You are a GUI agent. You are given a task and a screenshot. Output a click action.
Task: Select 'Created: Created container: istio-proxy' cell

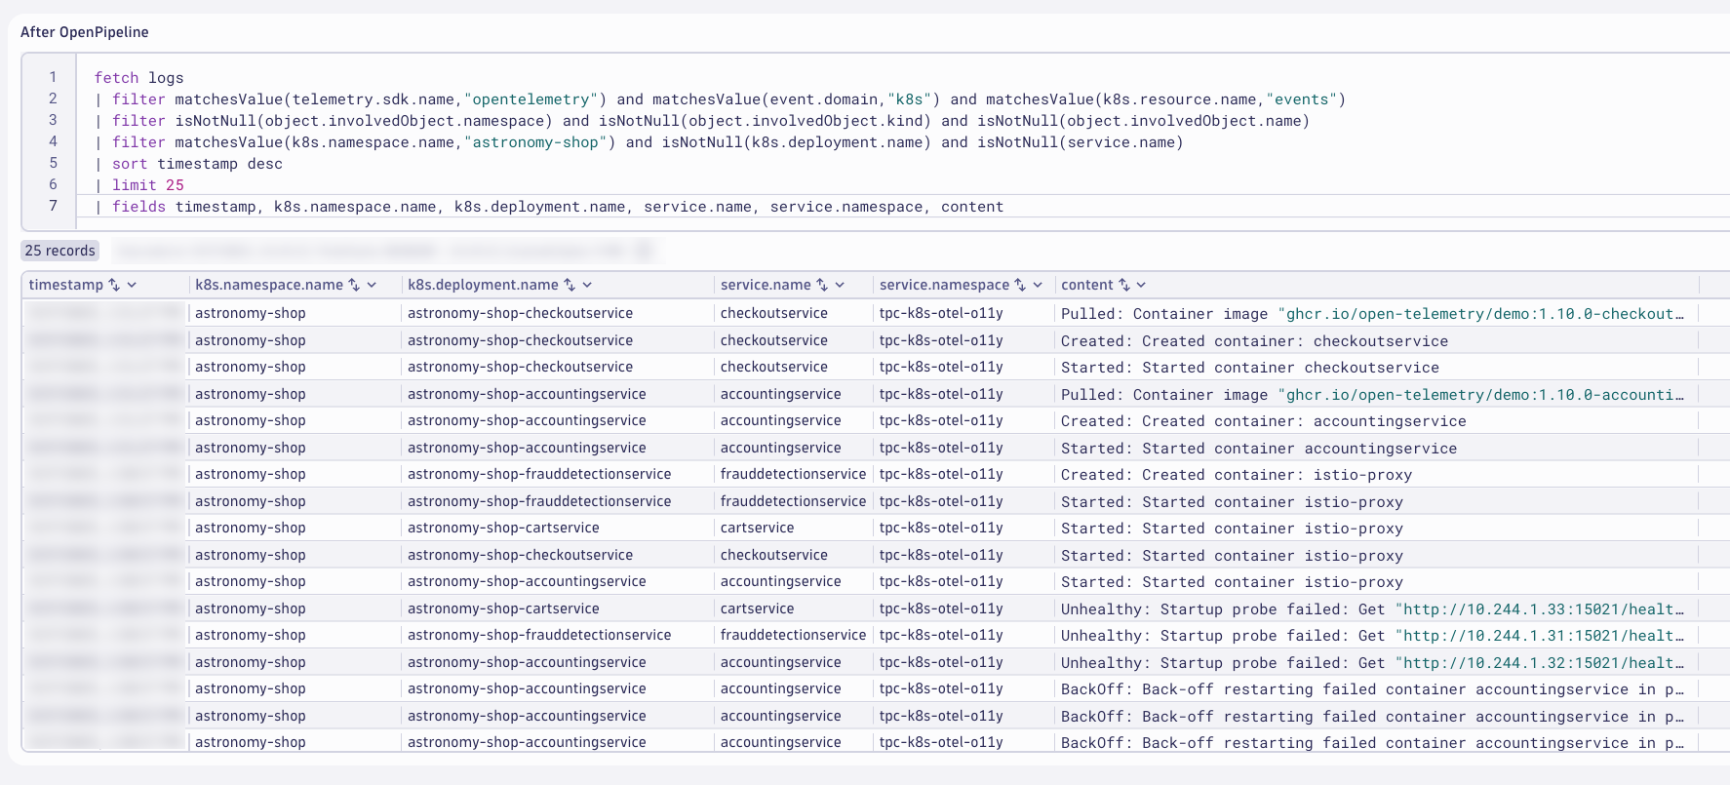click(1237, 475)
